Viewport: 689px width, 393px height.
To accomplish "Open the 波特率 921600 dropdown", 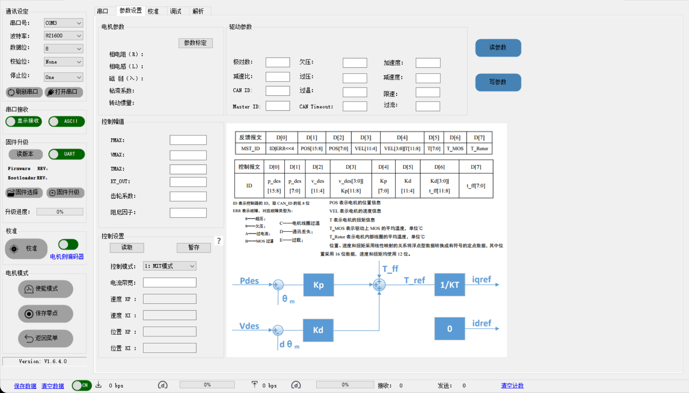I will (63, 36).
